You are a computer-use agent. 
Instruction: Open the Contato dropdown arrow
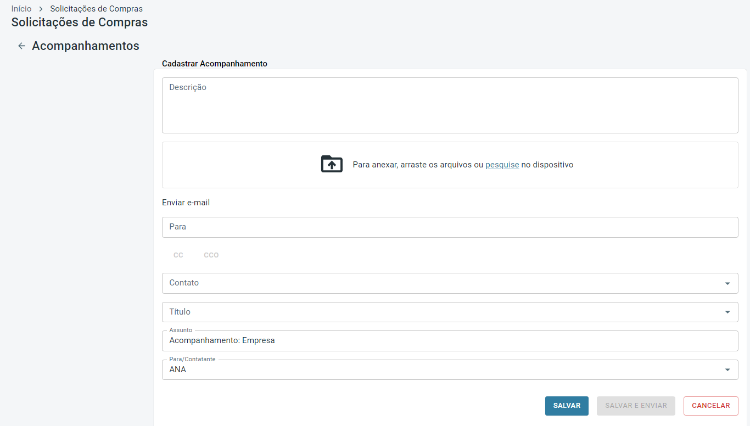727,283
